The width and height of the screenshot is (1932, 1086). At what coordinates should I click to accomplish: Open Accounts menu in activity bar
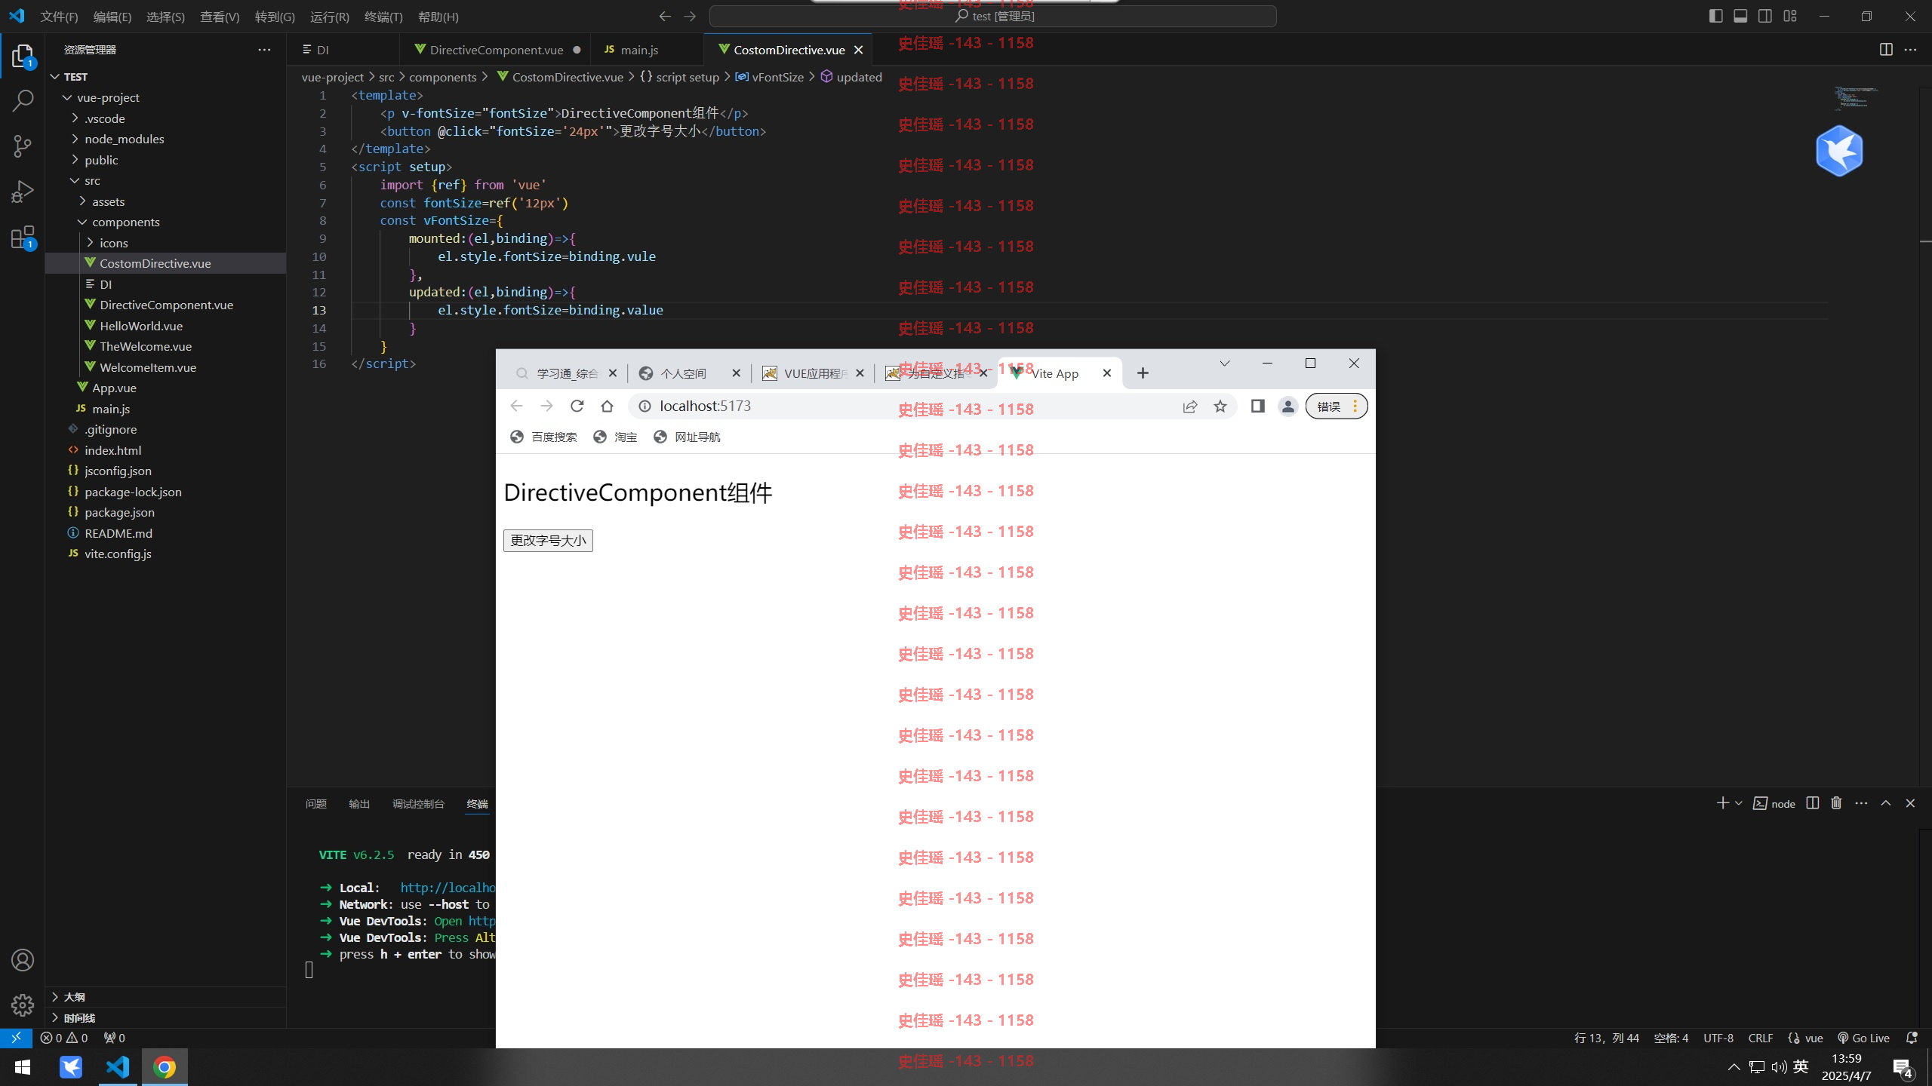(23, 960)
